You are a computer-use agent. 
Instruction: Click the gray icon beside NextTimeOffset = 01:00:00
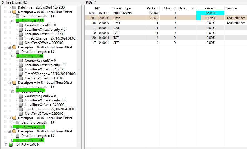coord(21,78)
